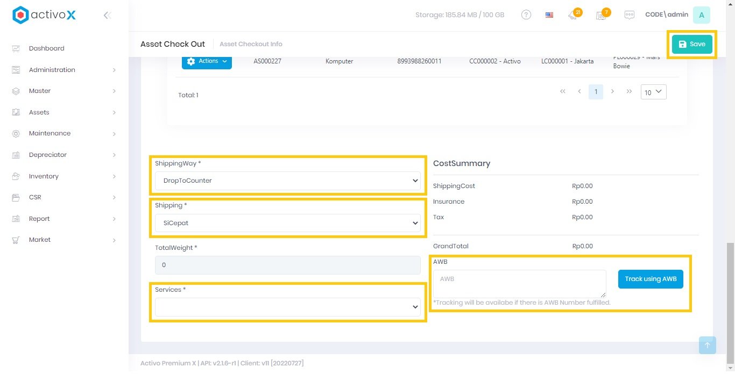The height and width of the screenshot is (374, 735).
Task: Go to the next page of results
Action: (612, 92)
